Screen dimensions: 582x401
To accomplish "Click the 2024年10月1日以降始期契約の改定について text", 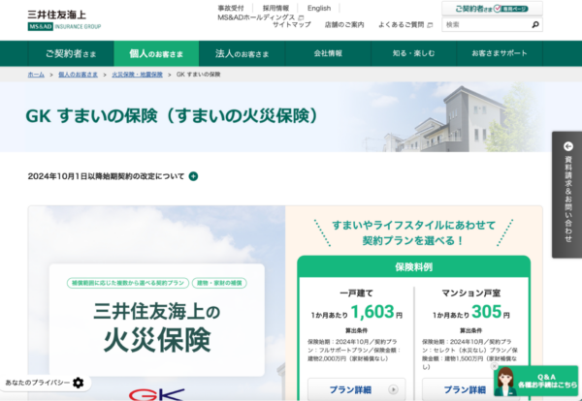I will pyautogui.click(x=106, y=176).
